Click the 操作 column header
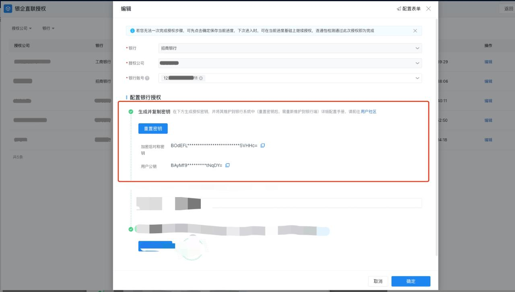This screenshot has height=292, width=515. click(x=488, y=45)
